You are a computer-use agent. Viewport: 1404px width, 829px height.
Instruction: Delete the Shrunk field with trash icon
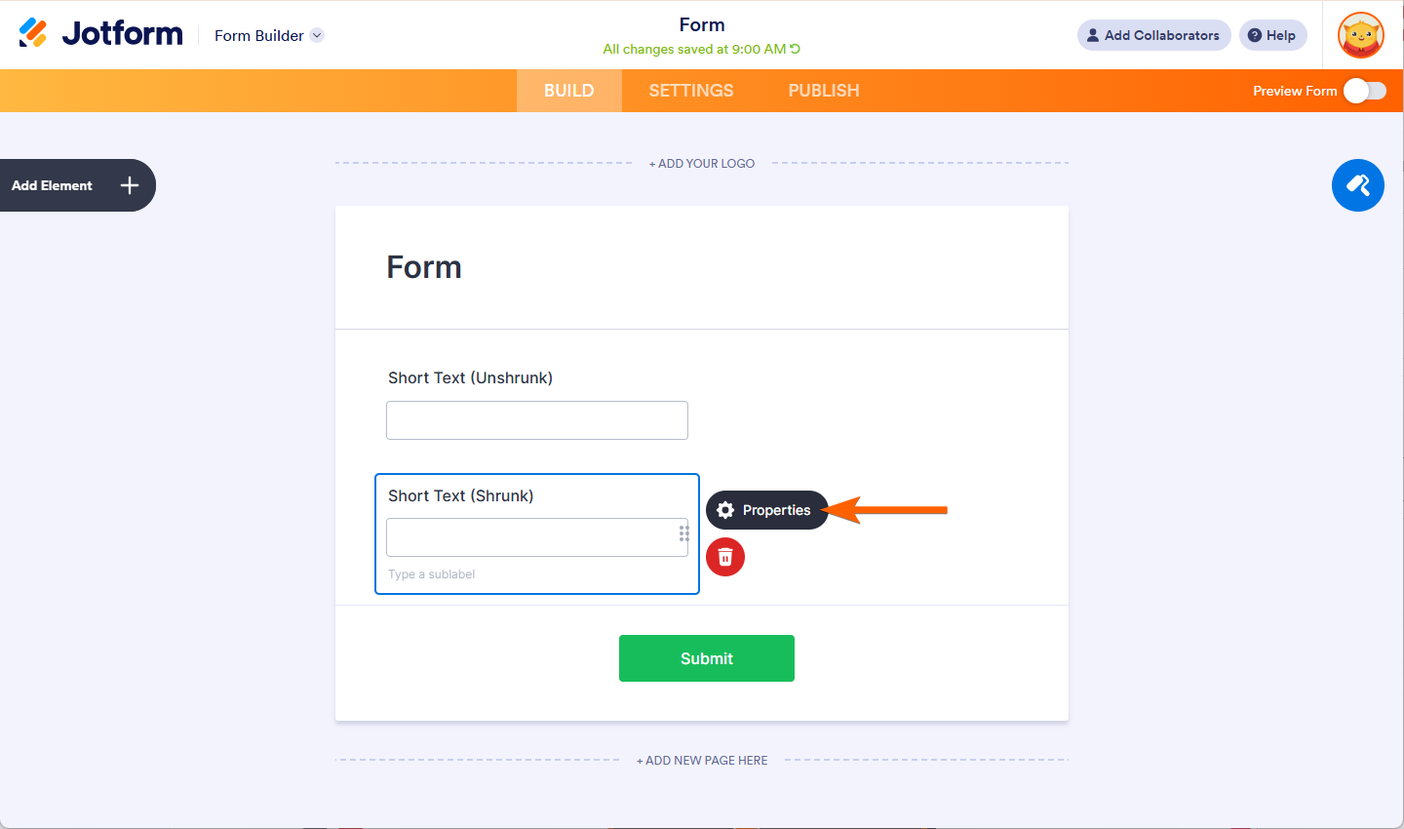click(725, 557)
